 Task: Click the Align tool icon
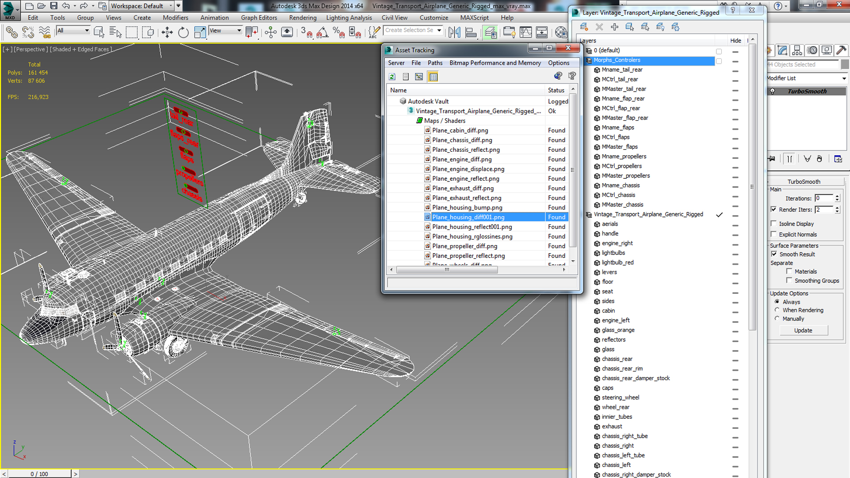click(x=471, y=32)
